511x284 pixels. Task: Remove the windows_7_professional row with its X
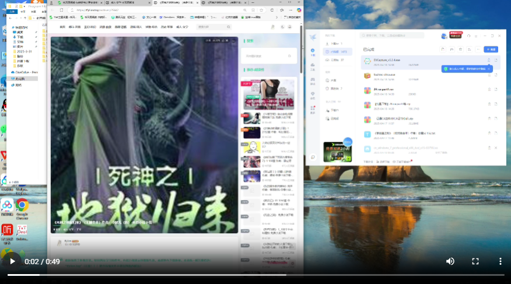(x=496, y=148)
